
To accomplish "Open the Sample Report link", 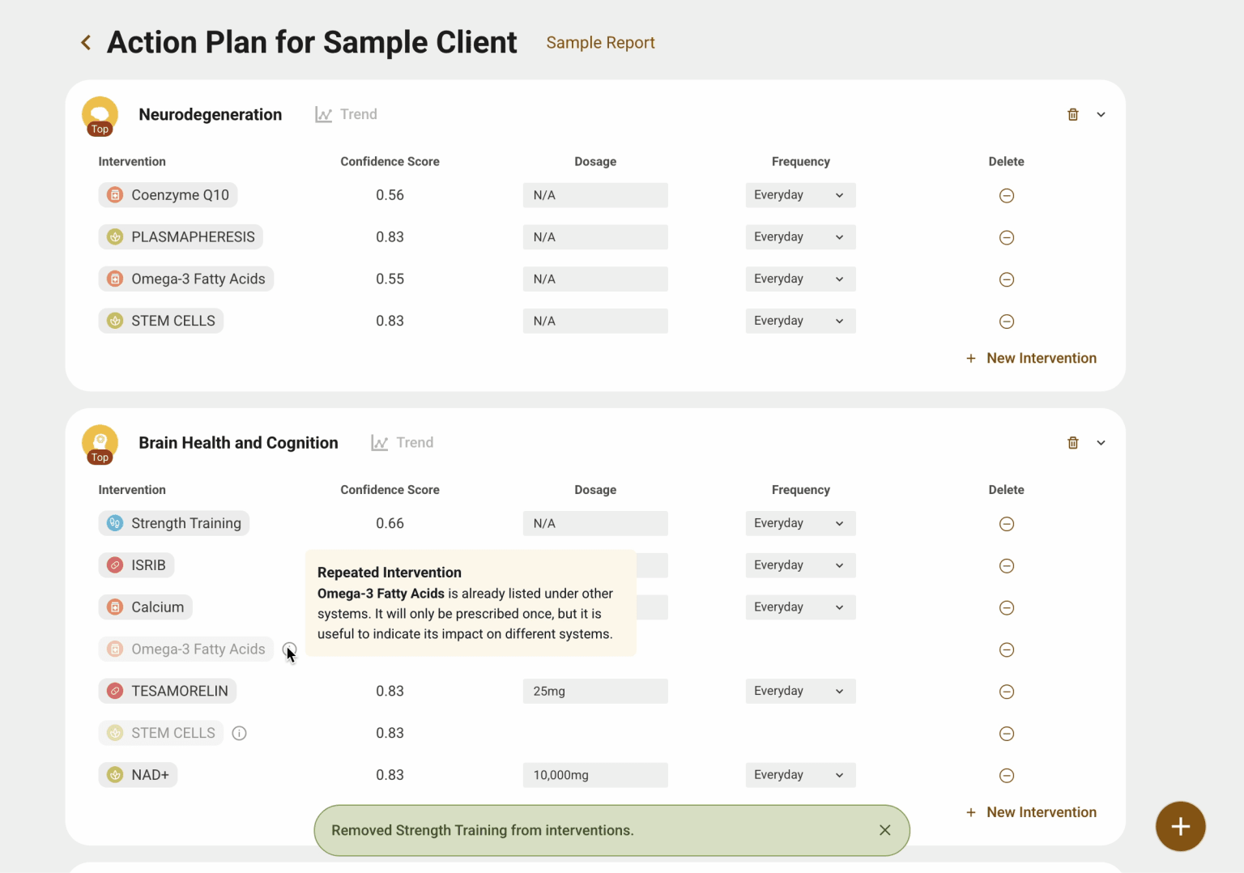I will (x=600, y=43).
